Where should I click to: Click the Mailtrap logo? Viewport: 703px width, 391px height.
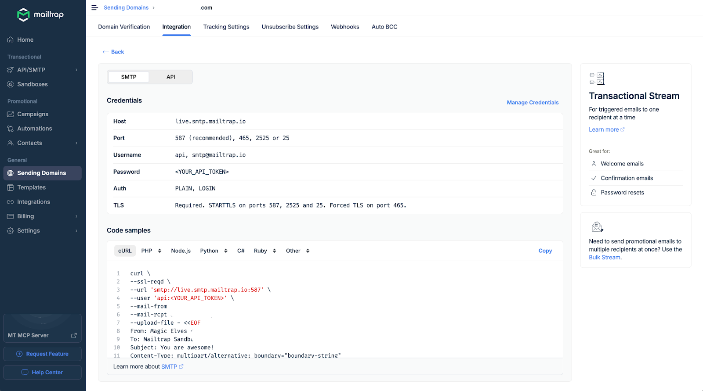click(x=40, y=14)
